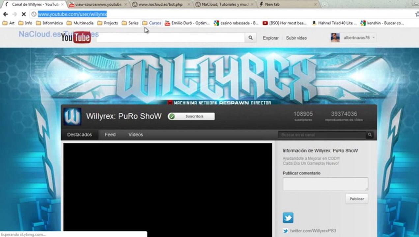419x237 pixels.
Task: Switch to the view-source youtube tab
Action: coord(98,4)
